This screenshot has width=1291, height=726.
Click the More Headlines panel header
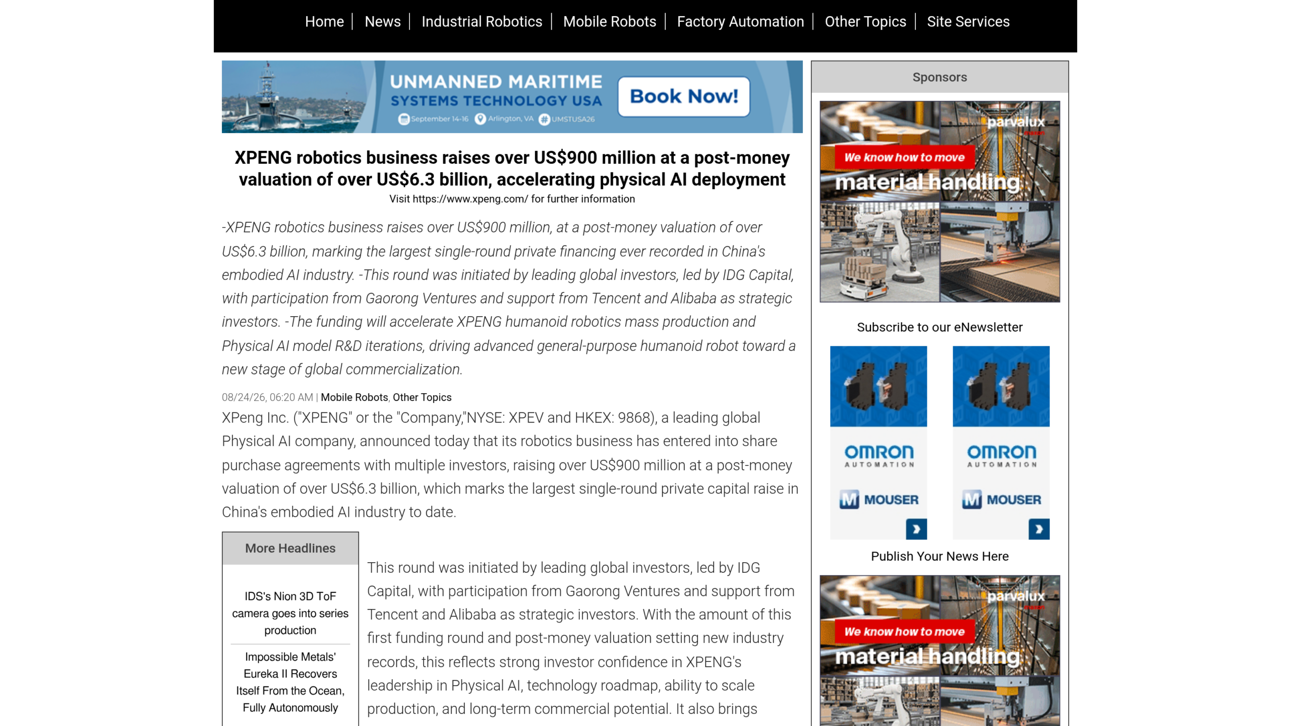coord(290,548)
